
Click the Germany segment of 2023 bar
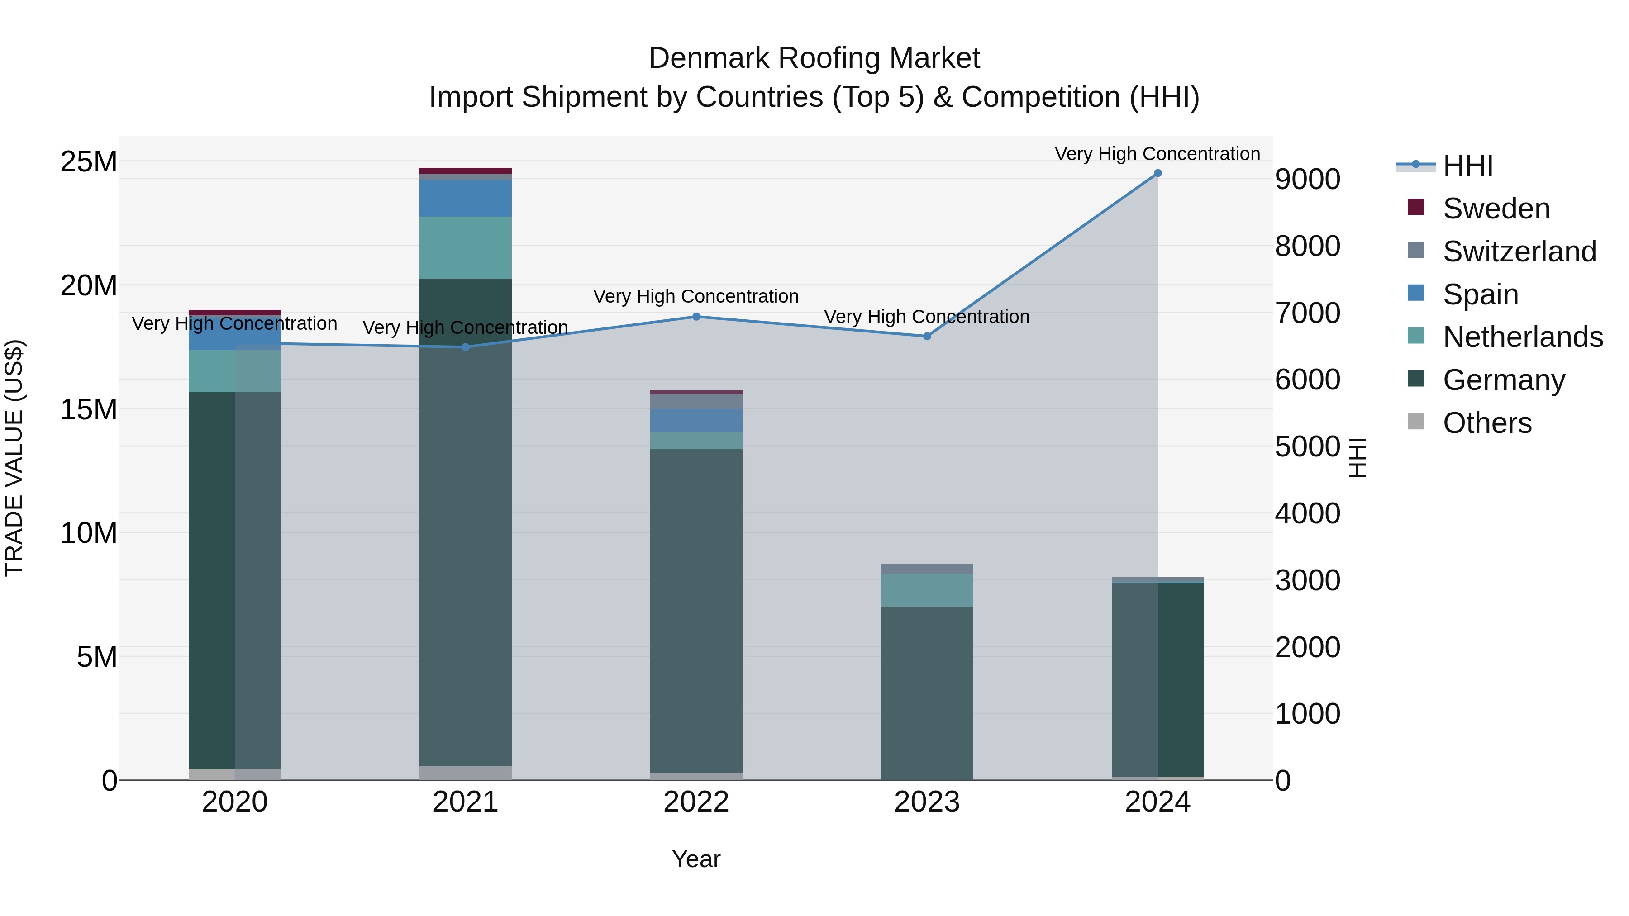[x=927, y=693]
